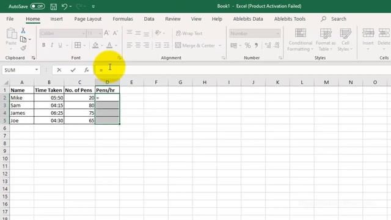Click the Accounting Number Format icon
391x220 pixels.
233,45
